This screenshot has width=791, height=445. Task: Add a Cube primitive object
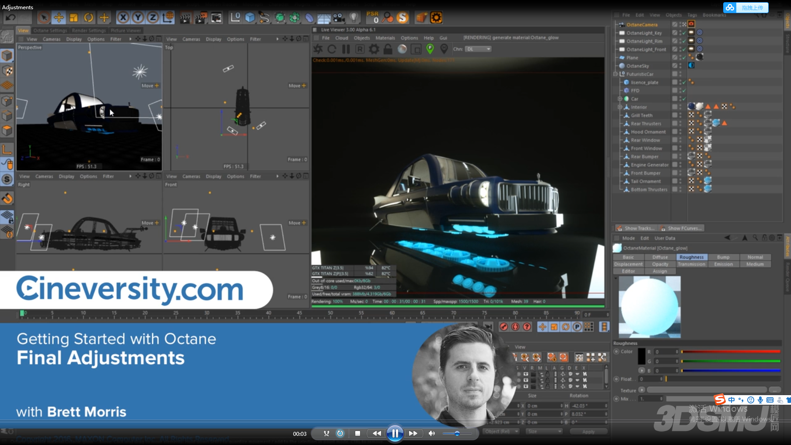(x=250, y=18)
